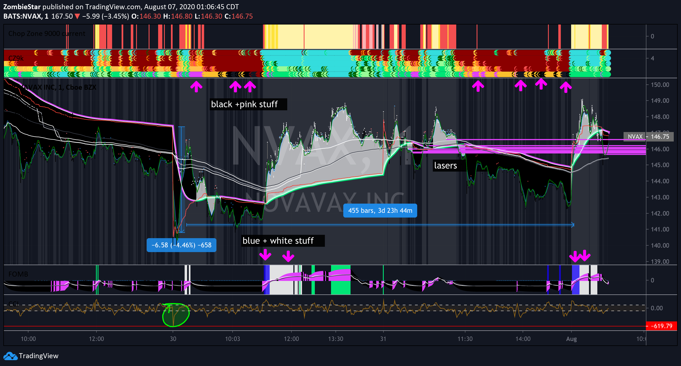
Task: Click the H:146.80 high value
Action: pos(178,16)
